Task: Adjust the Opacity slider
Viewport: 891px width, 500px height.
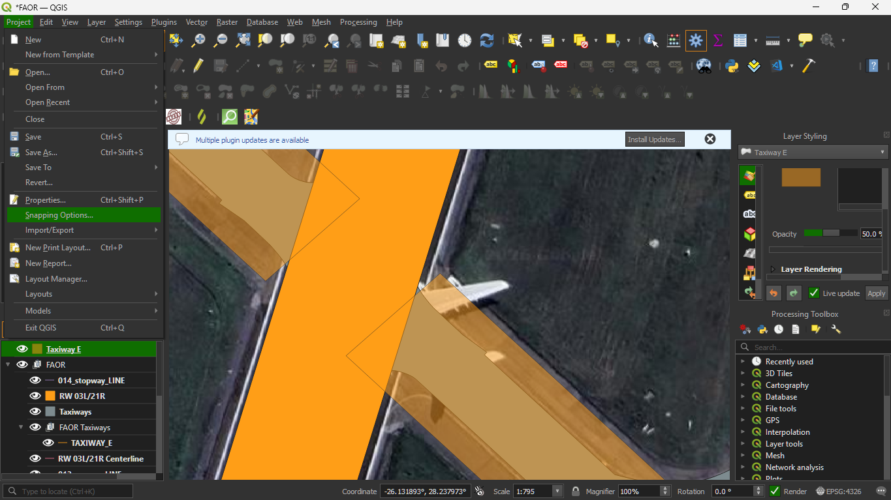Action: [830, 233]
